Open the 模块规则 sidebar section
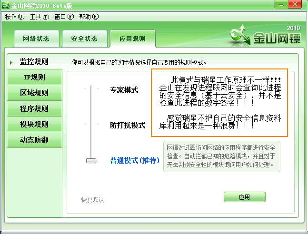Image resolution: width=308 pixels, height=234 pixels. point(35,124)
